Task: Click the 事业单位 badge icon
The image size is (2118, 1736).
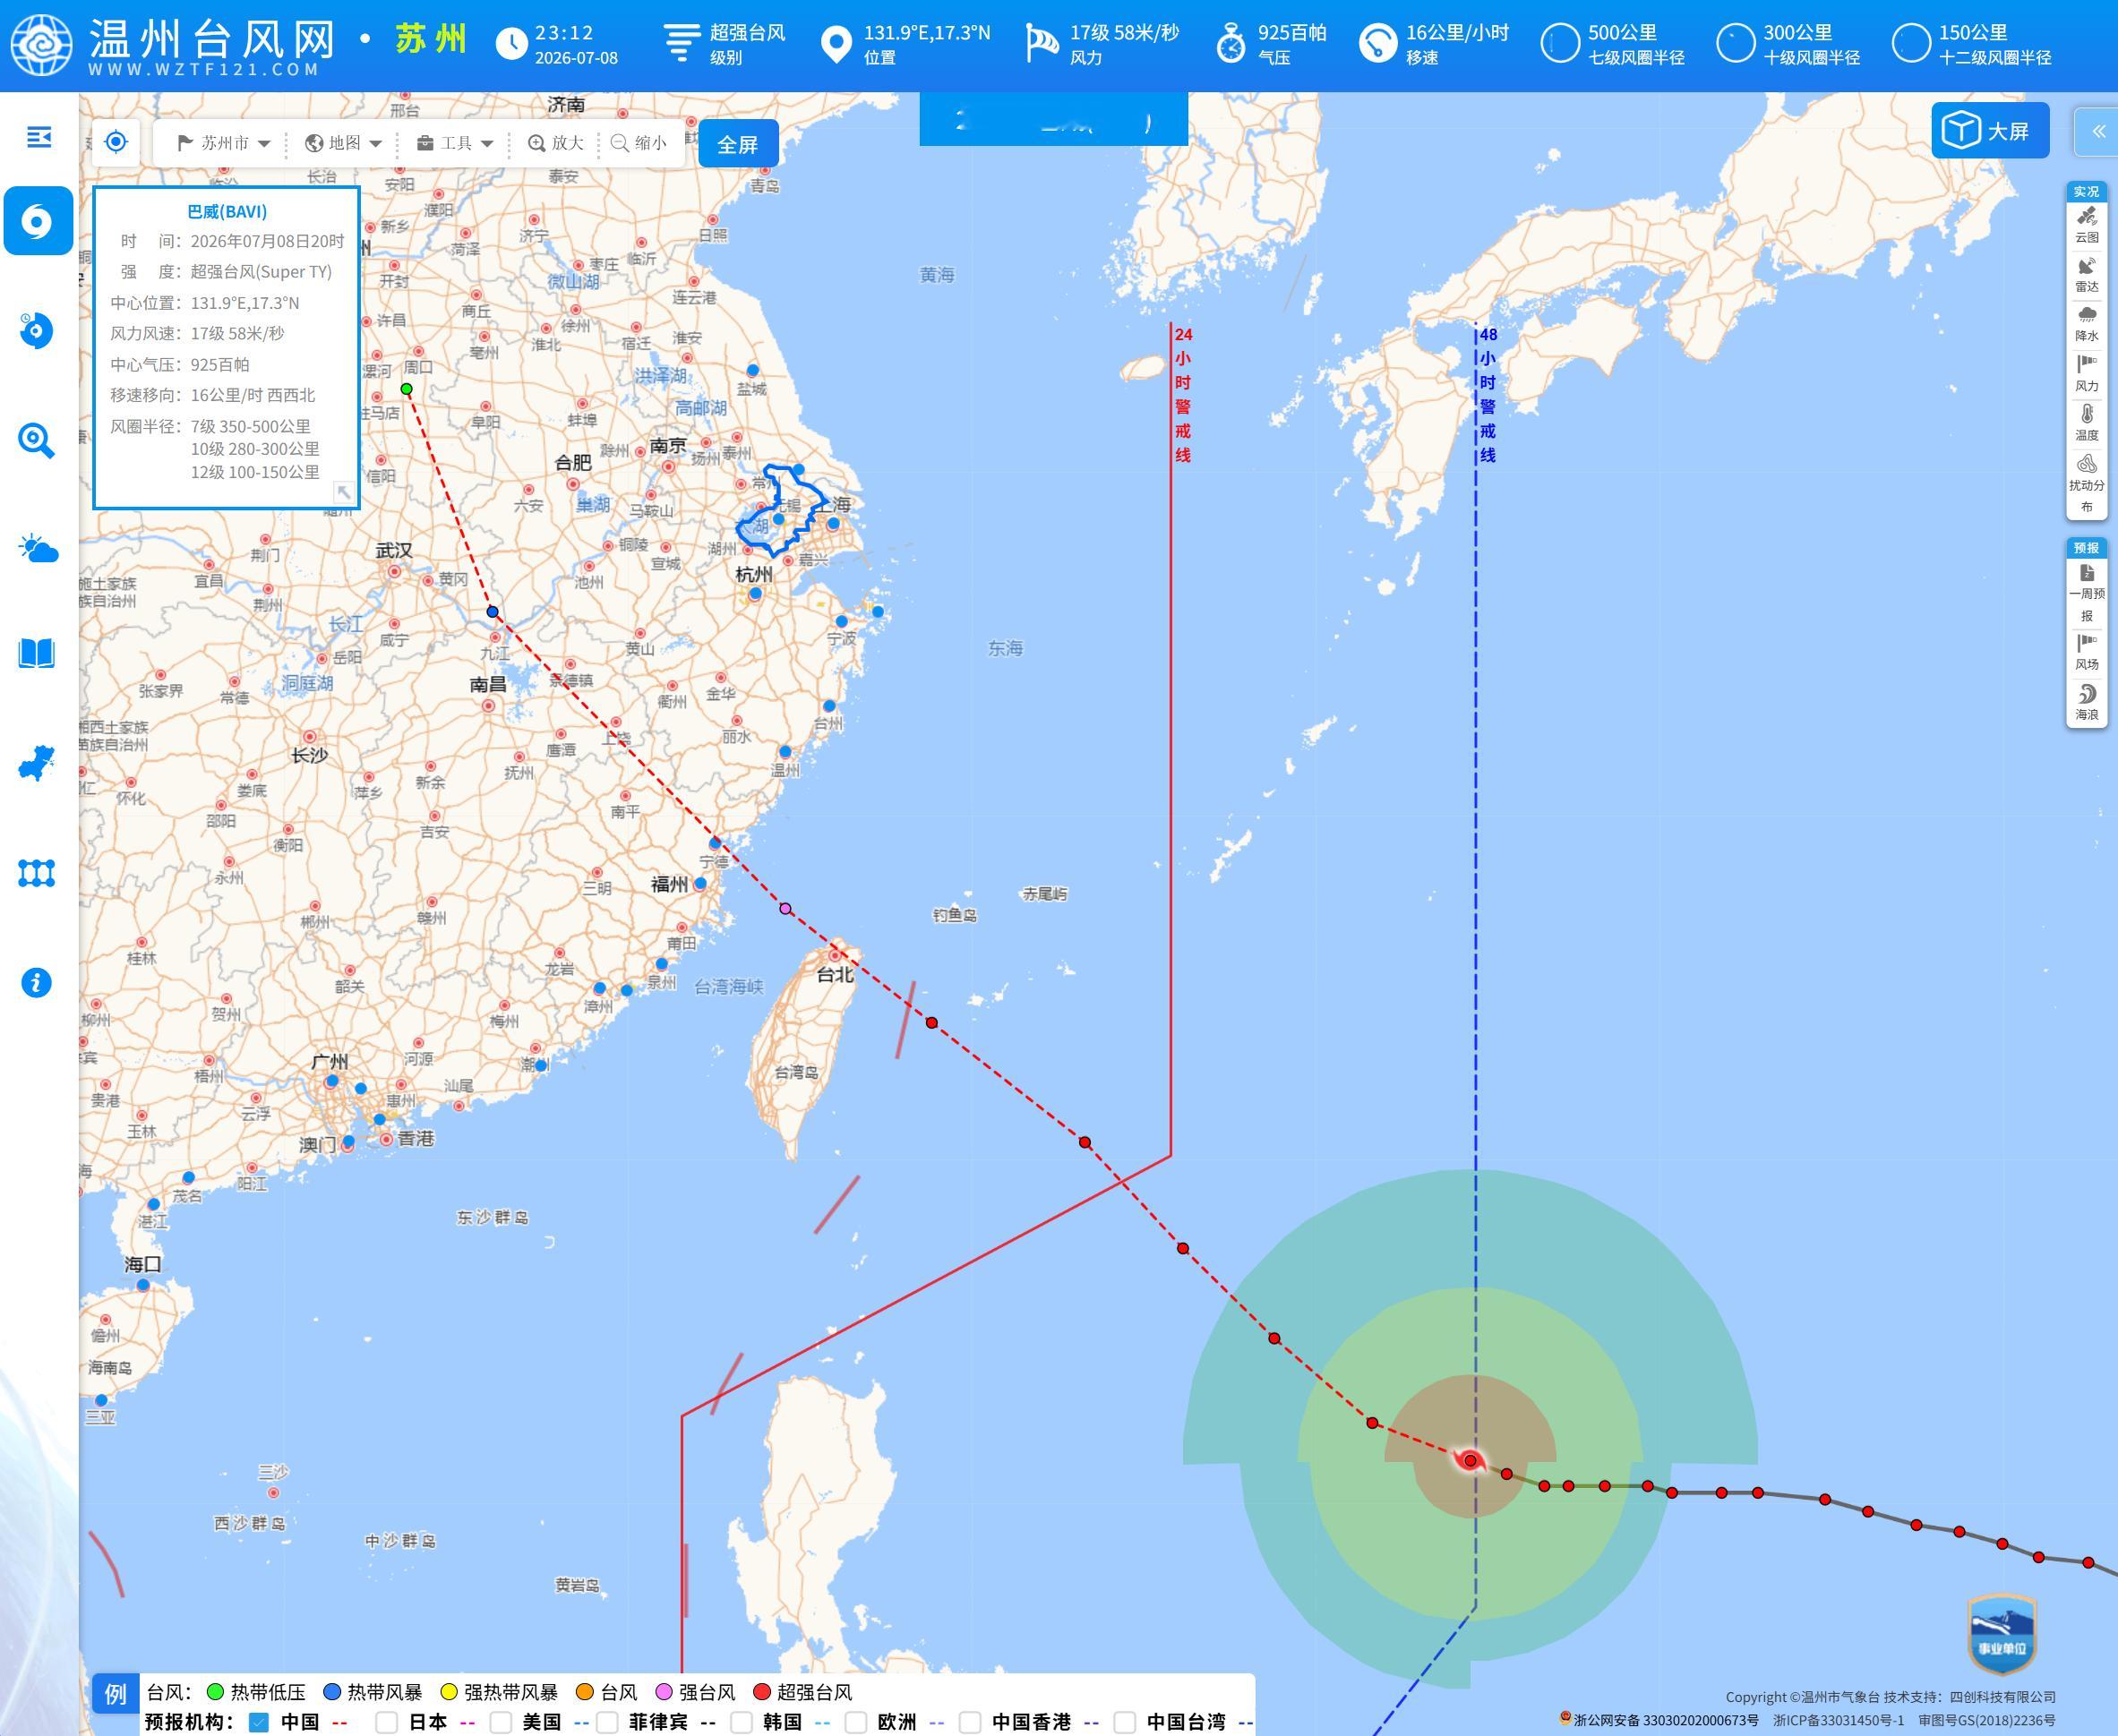Action: coord(2002,1634)
